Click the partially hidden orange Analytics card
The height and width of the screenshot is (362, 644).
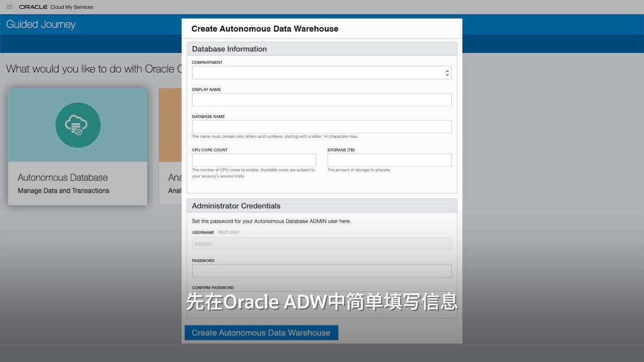pos(170,147)
